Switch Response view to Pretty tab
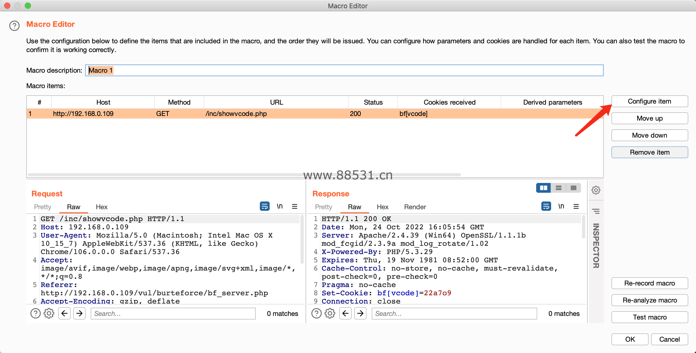696x353 pixels. [324, 207]
